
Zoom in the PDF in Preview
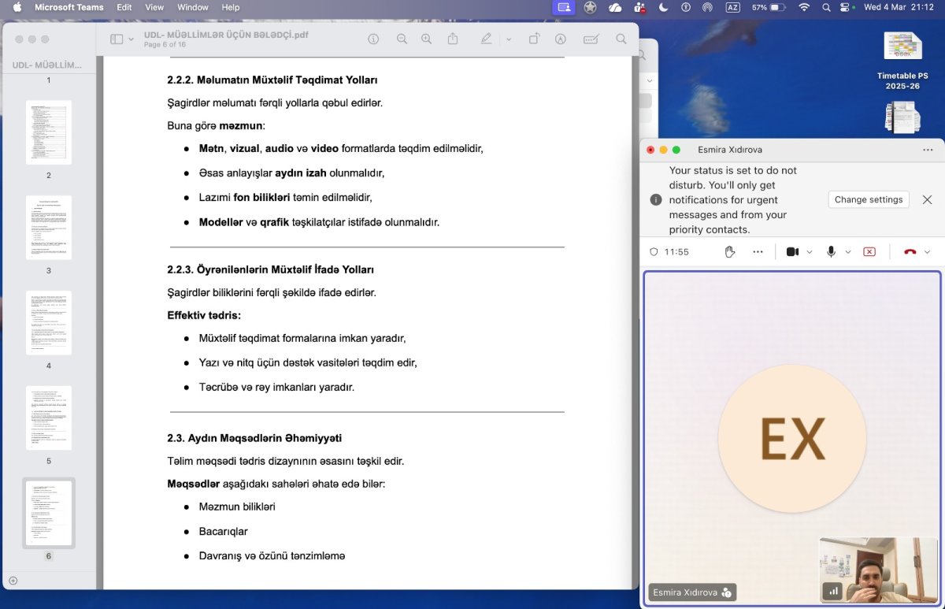(x=426, y=39)
